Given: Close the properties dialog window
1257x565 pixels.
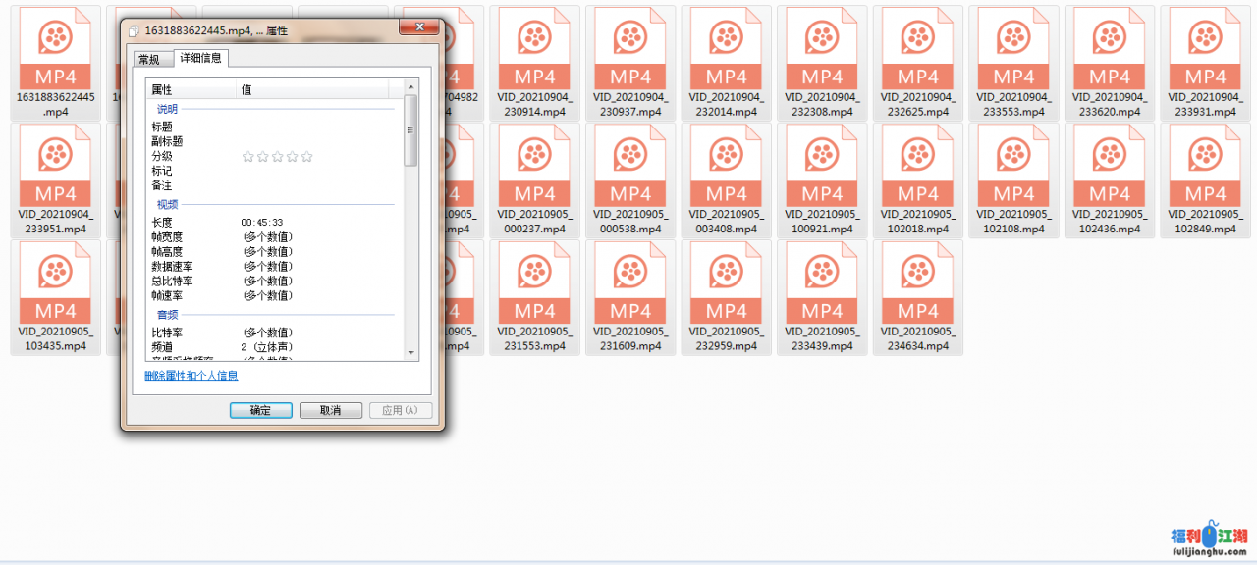Looking at the screenshot, I should tap(419, 27).
